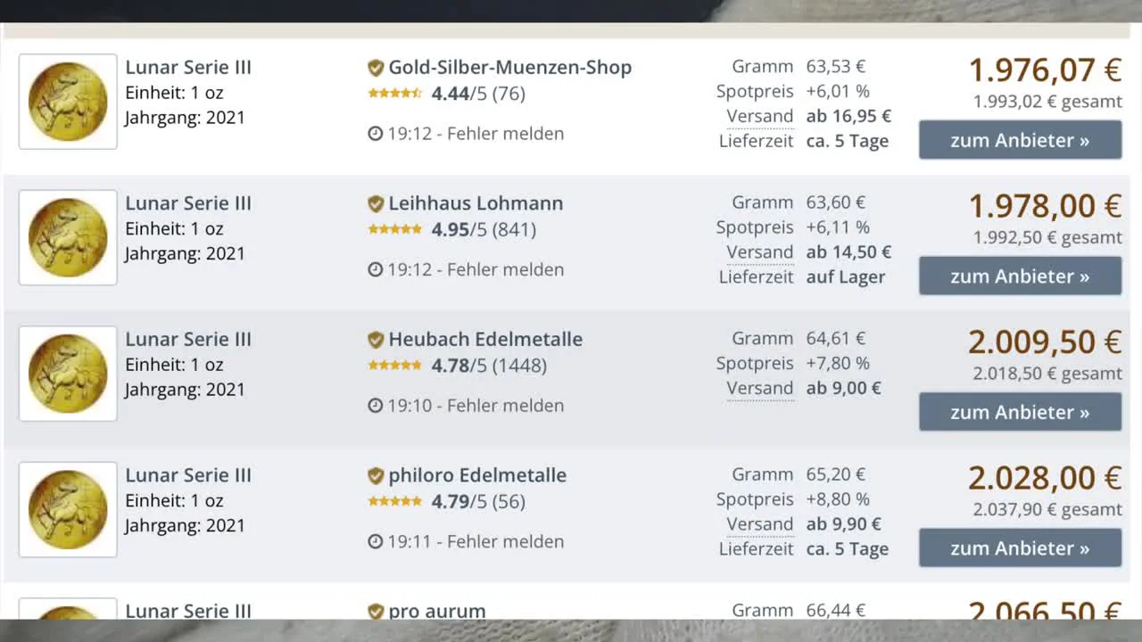Click the verified shield icon beside philoro Edelmetalle
This screenshot has height=642, width=1142.
[376, 475]
